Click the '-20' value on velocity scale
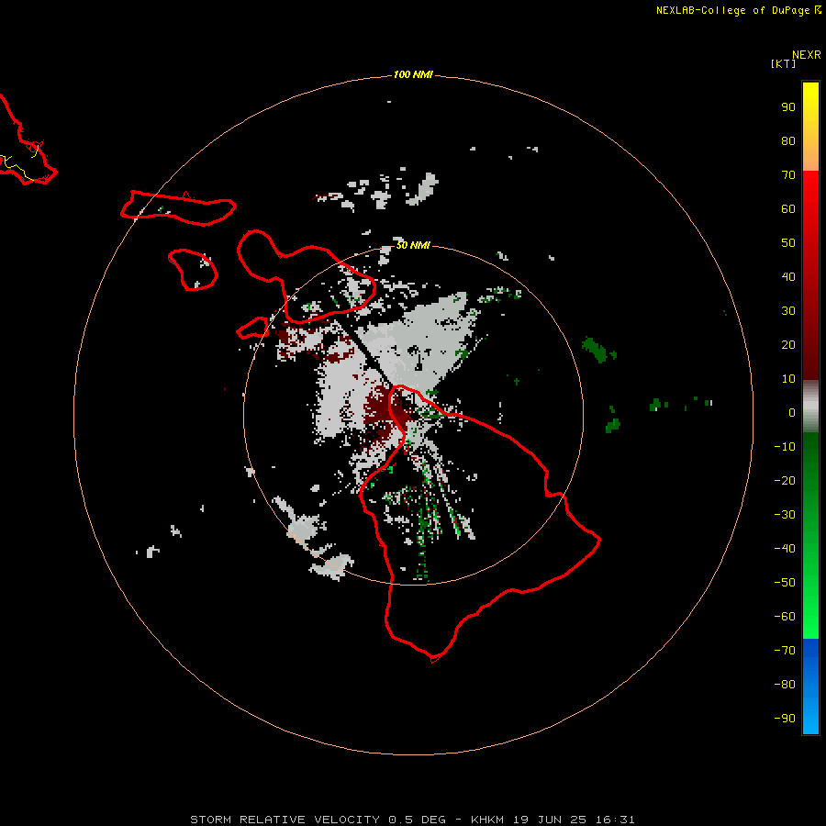This screenshot has width=826, height=826. (x=785, y=481)
